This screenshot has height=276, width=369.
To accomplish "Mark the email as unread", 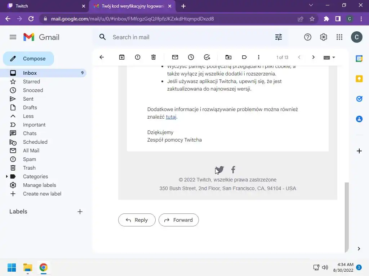I will coord(175,57).
